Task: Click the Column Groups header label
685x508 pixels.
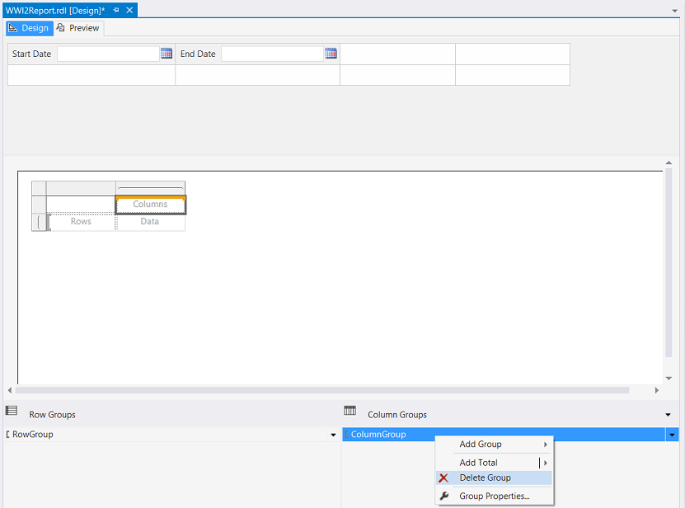Action: point(397,415)
